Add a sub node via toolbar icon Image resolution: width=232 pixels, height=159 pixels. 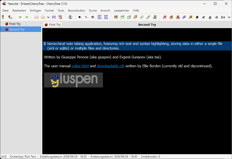(x=10, y=17)
